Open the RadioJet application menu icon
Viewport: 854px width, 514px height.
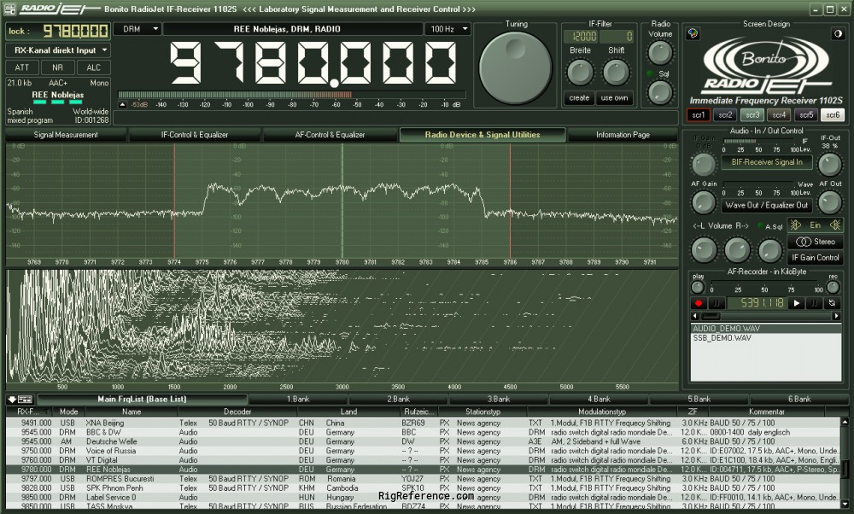[x=9, y=9]
